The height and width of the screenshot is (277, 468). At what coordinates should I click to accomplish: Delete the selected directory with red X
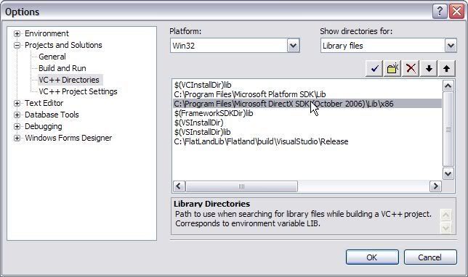point(411,69)
